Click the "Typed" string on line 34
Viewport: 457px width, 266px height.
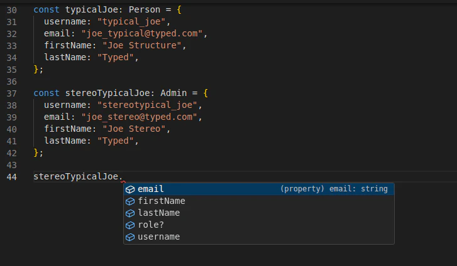click(116, 58)
